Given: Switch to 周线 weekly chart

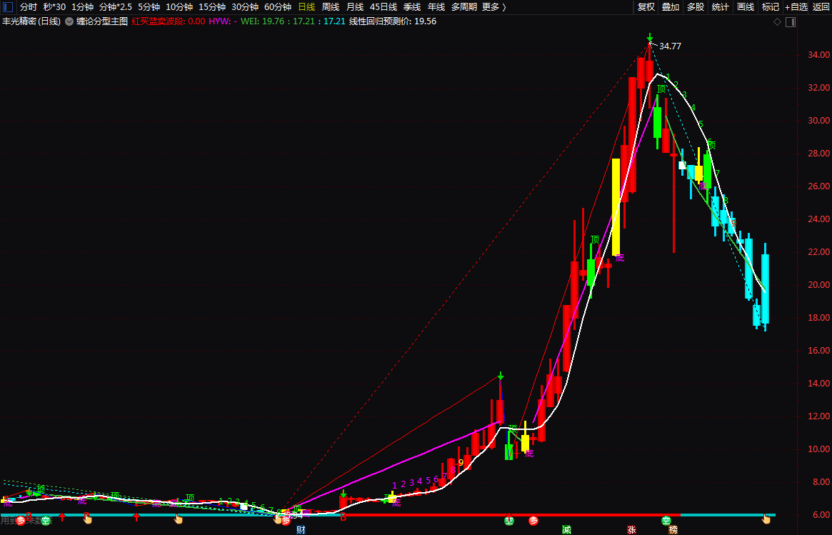Looking at the screenshot, I should click(x=331, y=7).
